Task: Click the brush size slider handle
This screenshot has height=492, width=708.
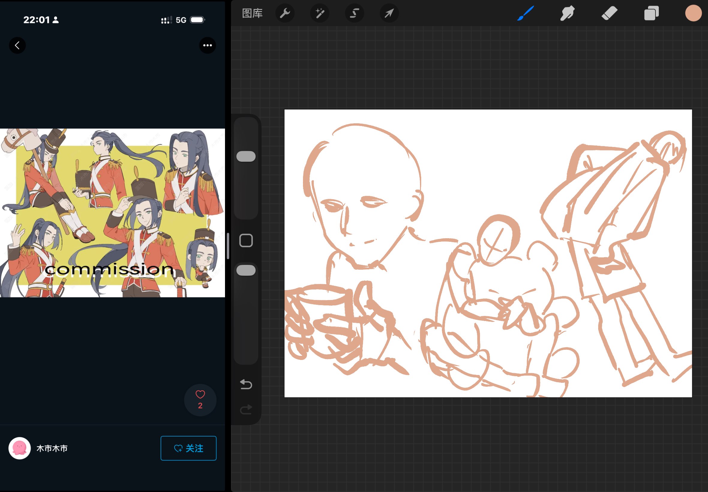Action: 246,156
